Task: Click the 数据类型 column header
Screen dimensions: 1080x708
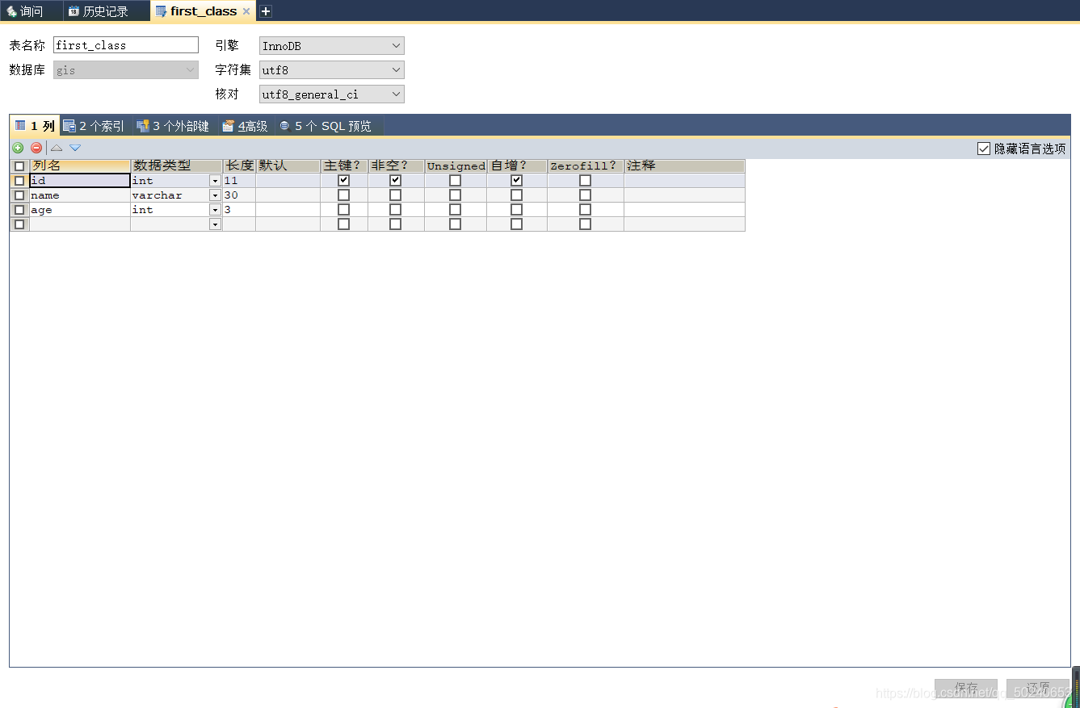Action: point(176,165)
